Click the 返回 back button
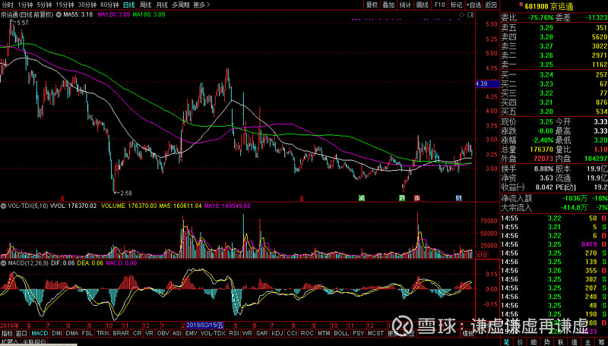Screen dimensions: 608x346 point(491,5)
